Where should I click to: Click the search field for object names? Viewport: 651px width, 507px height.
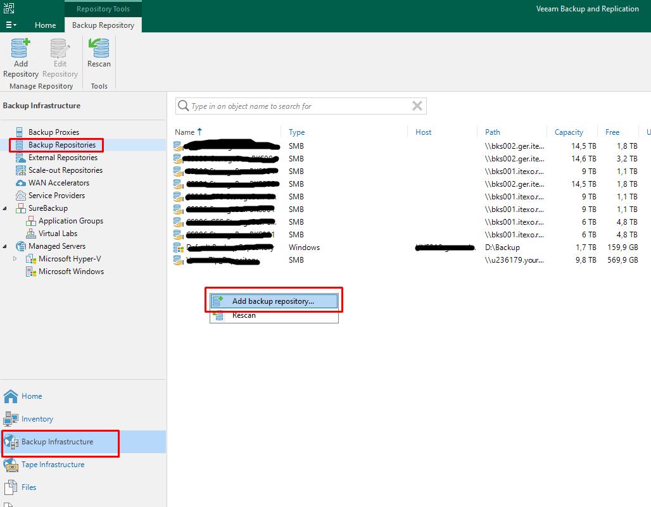300,106
